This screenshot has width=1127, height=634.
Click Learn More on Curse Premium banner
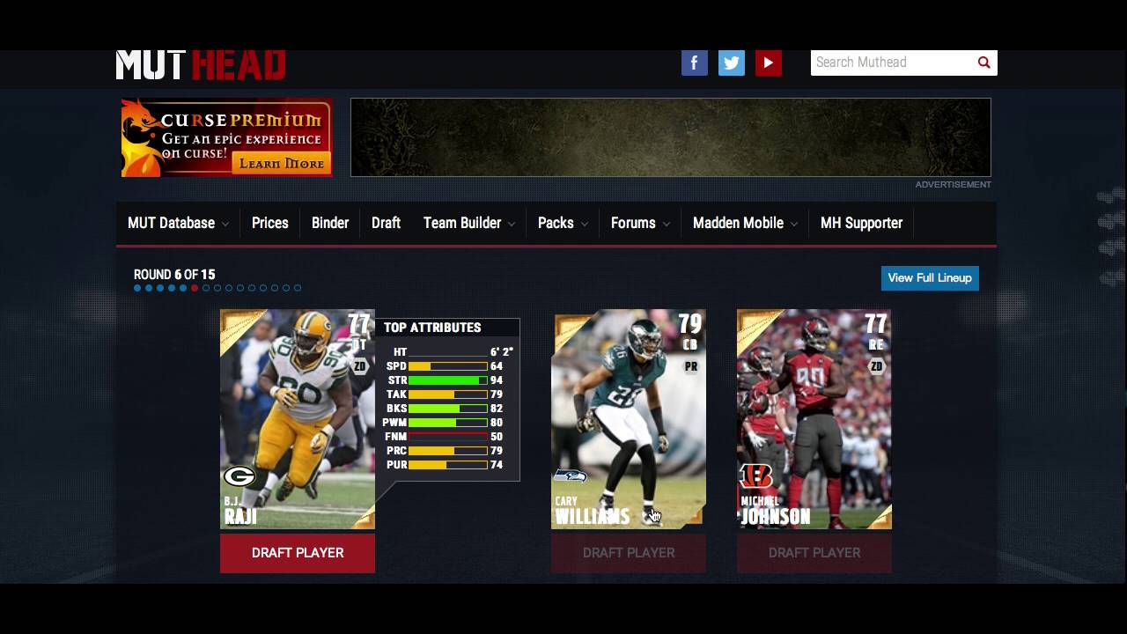(x=282, y=163)
